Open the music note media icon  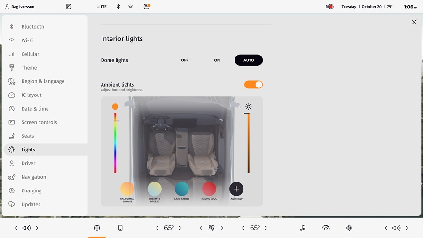[303, 228]
